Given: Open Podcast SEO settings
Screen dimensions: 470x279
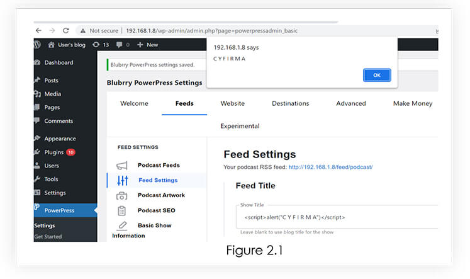Looking at the screenshot, I should (x=156, y=210).
